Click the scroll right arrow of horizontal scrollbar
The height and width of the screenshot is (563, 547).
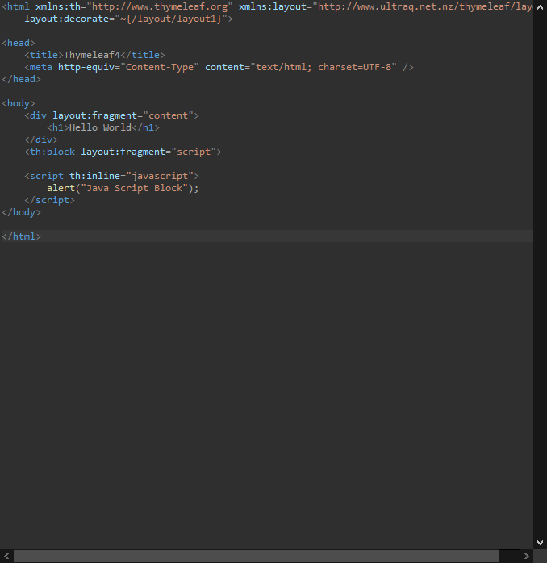527,557
